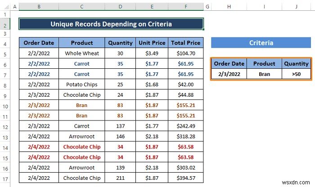
Task: Select the Whole Wheat product cell
Action: [x=82, y=53]
